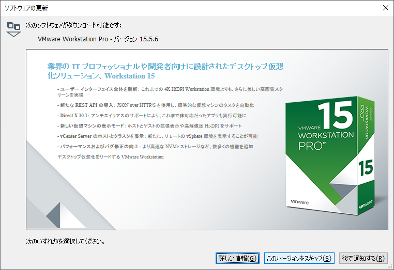Click the dialog resize grip corner
Viewport: 394px width, 270px height.
[x=390, y=267]
